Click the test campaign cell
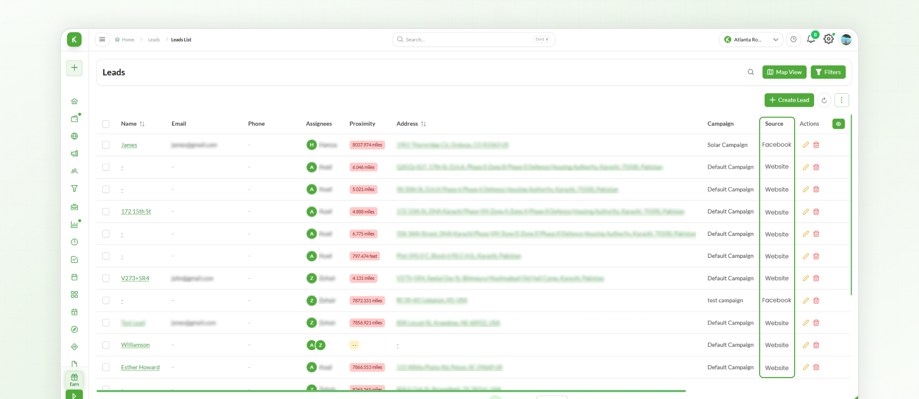The width and height of the screenshot is (919, 399). click(x=725, y=301)
